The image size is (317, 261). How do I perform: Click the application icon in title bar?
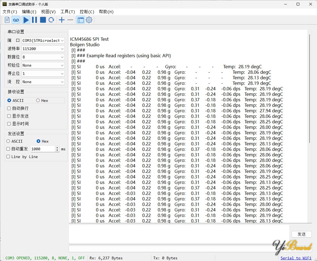tap(4, 4)
